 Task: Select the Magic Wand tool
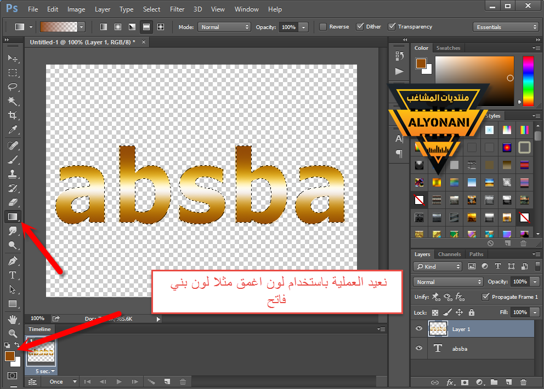click(x=13, y=101)
